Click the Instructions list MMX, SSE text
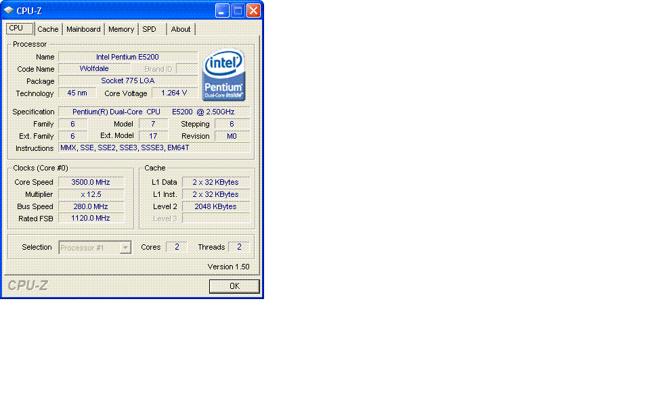This screenshot has height=406, width=650. (x=154, y=148)
